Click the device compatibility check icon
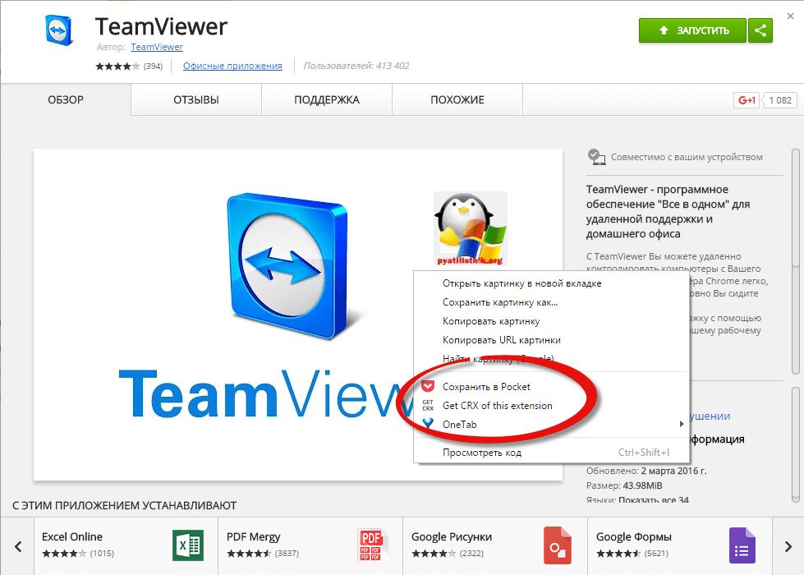This screenshot has width=804, height=575. pyautogui.click(x=596, y=157)
